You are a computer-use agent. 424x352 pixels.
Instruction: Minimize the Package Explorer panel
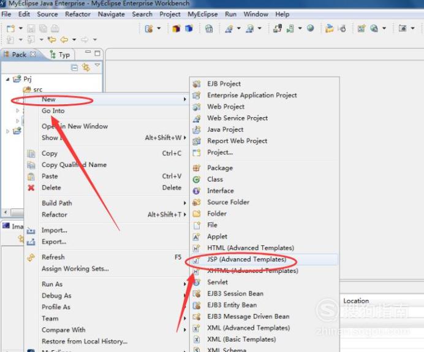(x=88, y=52)
